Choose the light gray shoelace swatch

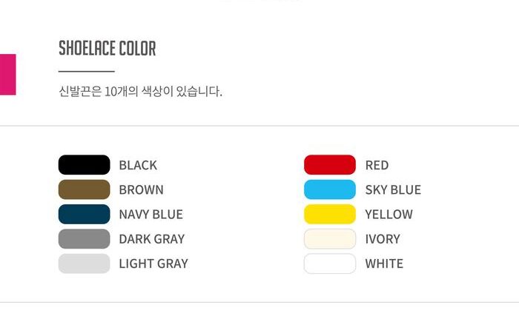[84, 263]
